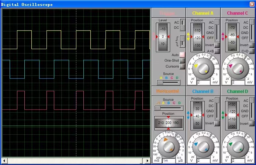256x165 pixels.
Task: Click the Channel B blue position arrow icon
Action: (188, 115)
